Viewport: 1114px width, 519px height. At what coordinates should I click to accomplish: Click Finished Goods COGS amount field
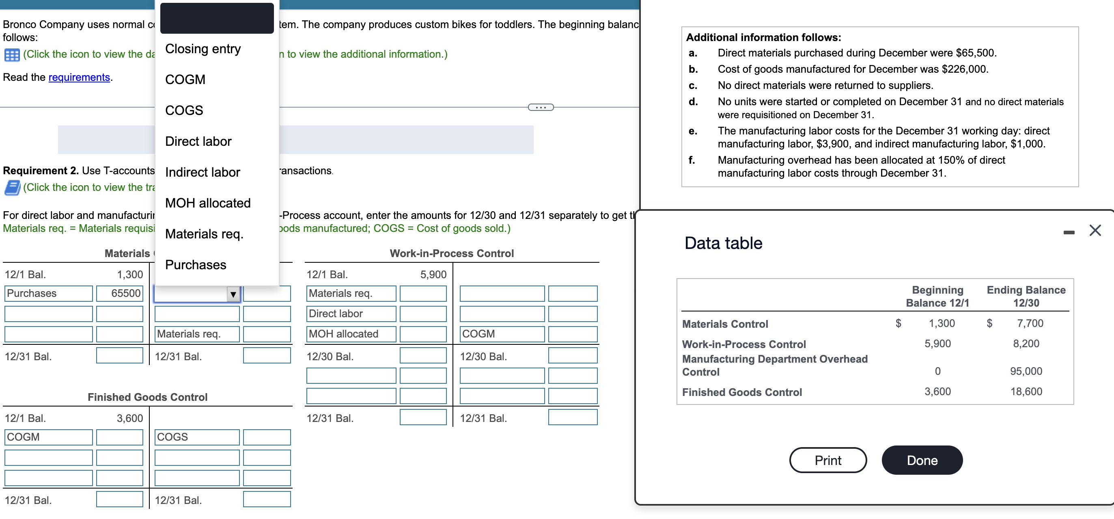(266, 437)
